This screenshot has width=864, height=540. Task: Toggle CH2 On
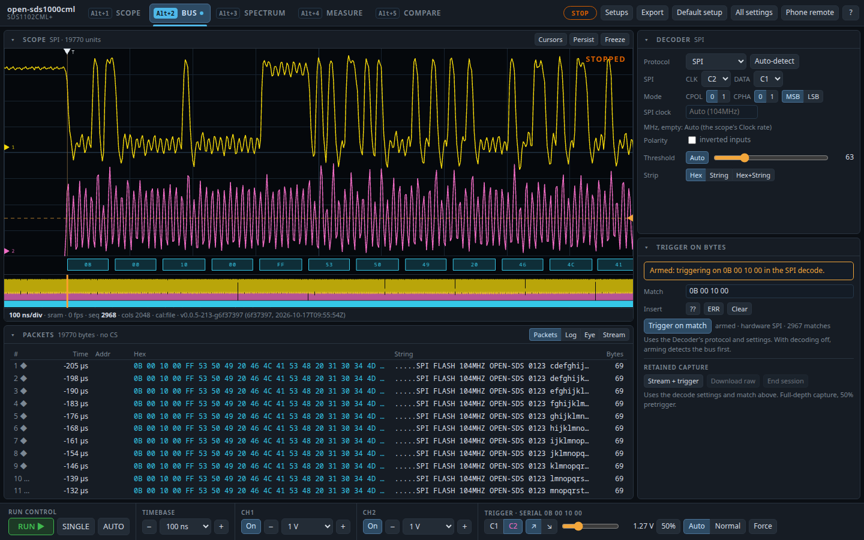coord(373,526)
